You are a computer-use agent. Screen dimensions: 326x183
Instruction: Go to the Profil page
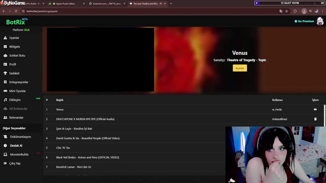tap(12, 65)
